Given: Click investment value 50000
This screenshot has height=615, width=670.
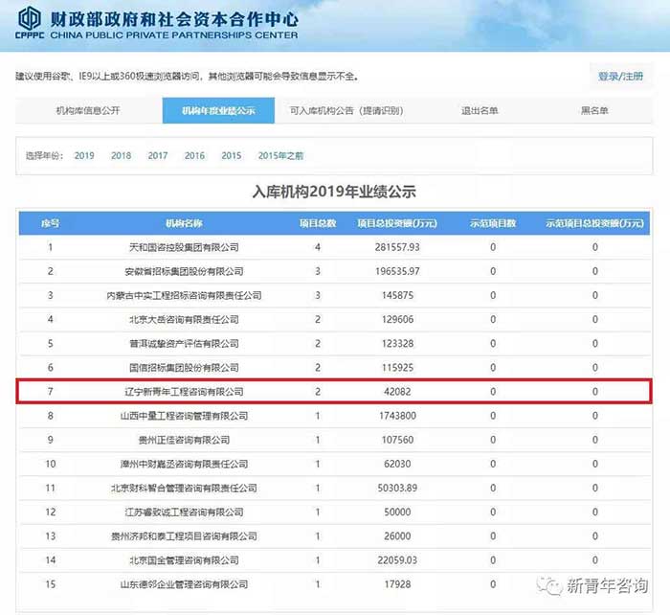Looking at the screenshot, I should (x=397, y=512).
